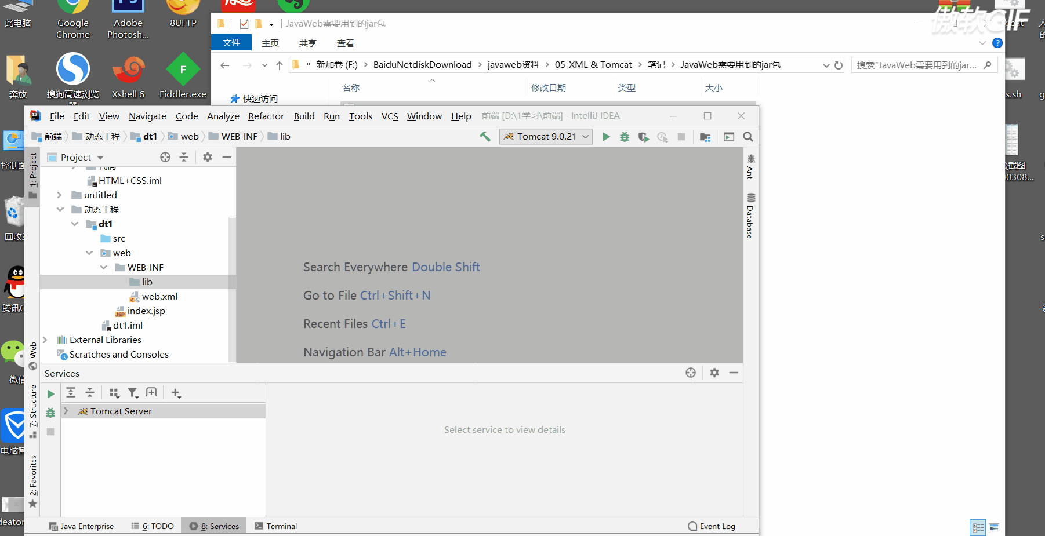
Task: Sort Explorer files by 修改日期 column
Action: pyautogui.click(x=549, y=87)
